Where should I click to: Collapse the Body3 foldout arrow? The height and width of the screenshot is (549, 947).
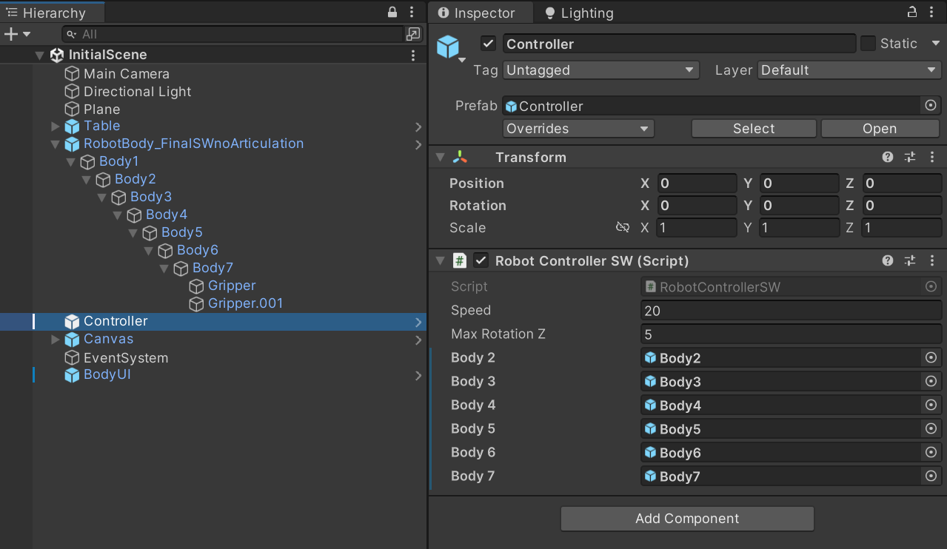click(101, 197)
